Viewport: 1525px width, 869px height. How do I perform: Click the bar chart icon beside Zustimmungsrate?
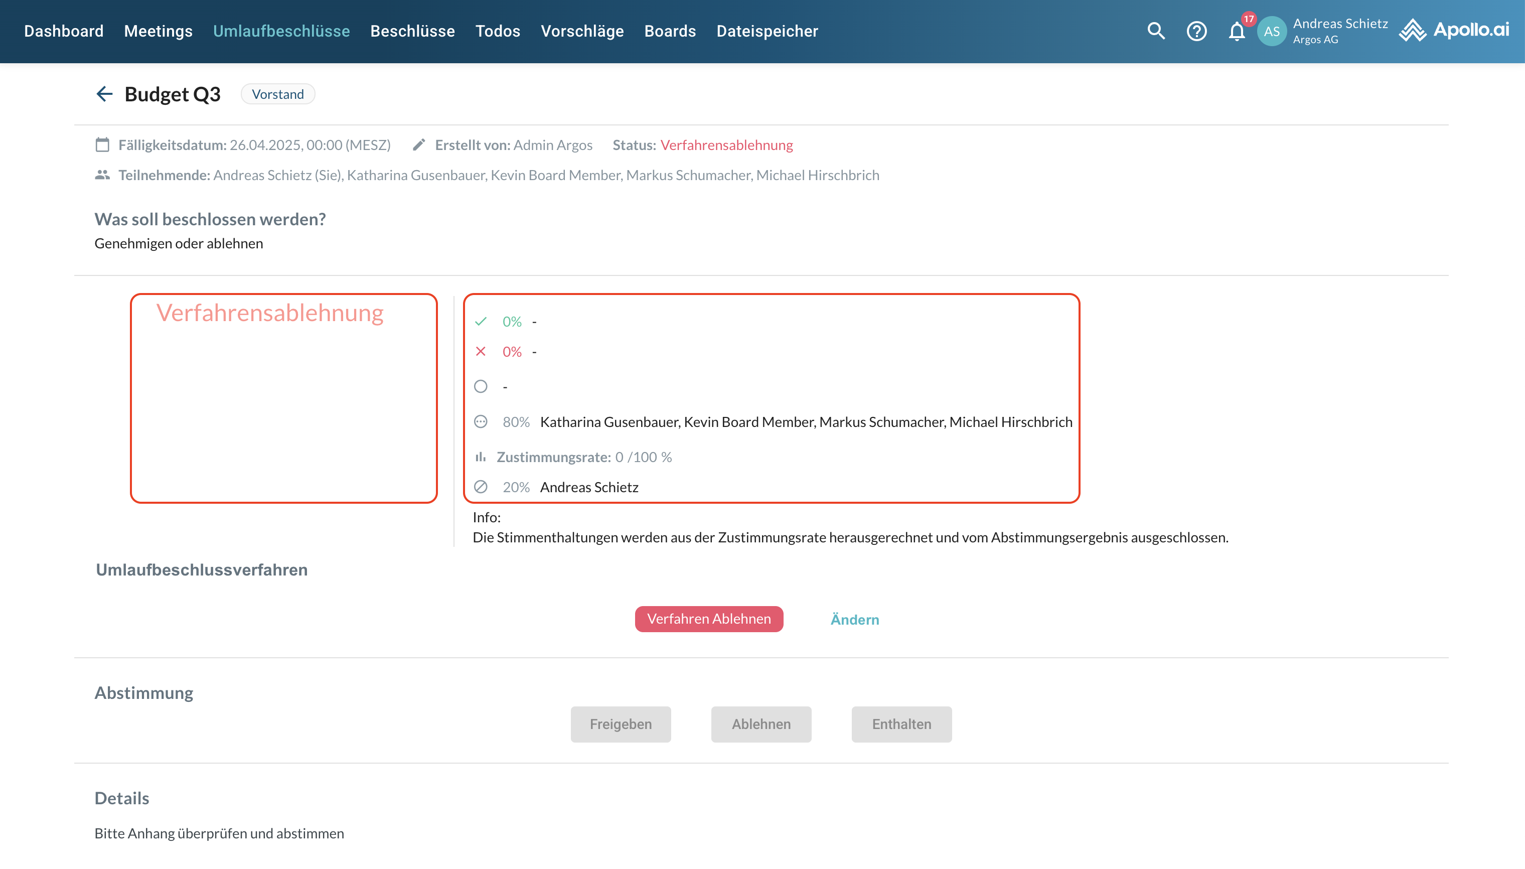480,457
